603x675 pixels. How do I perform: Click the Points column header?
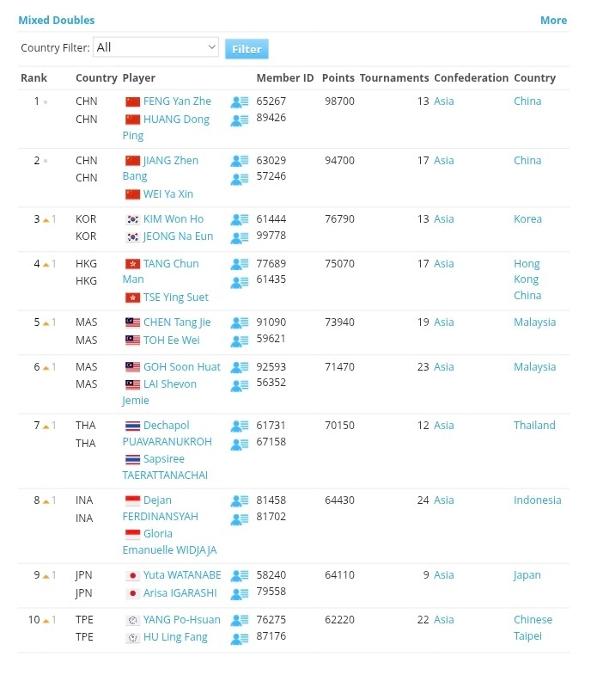(338, 78)
